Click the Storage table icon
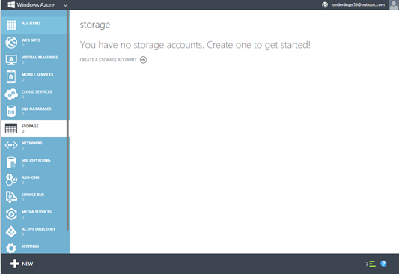The image size is (399, 274). tap(11, 128)
